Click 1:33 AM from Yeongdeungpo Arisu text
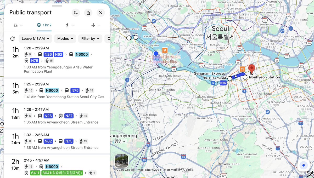Viewport: 314px width, 178px height. (58, 69)
